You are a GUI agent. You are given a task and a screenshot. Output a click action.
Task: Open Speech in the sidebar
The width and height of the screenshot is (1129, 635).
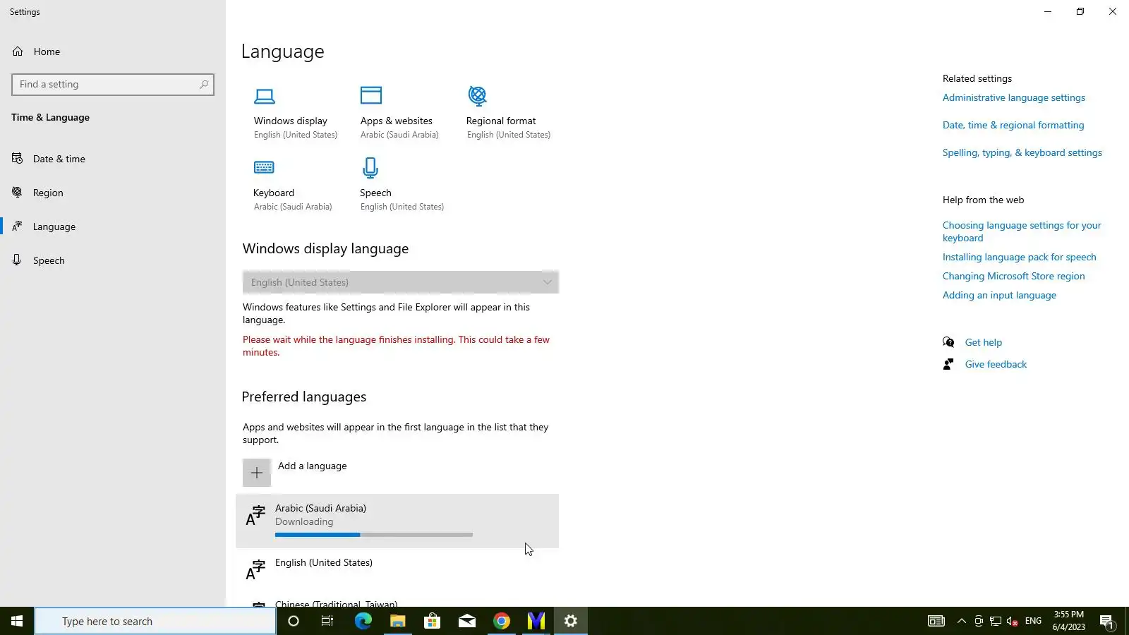click(x=49, y=260)
